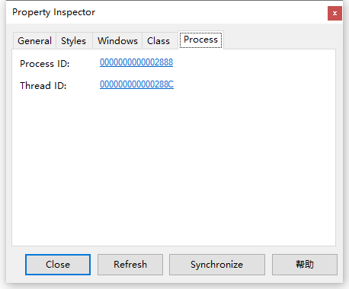Sync the inspector using Synchronize
The image size is (349, 289).
pyautogui.click(x=217, y=265)
